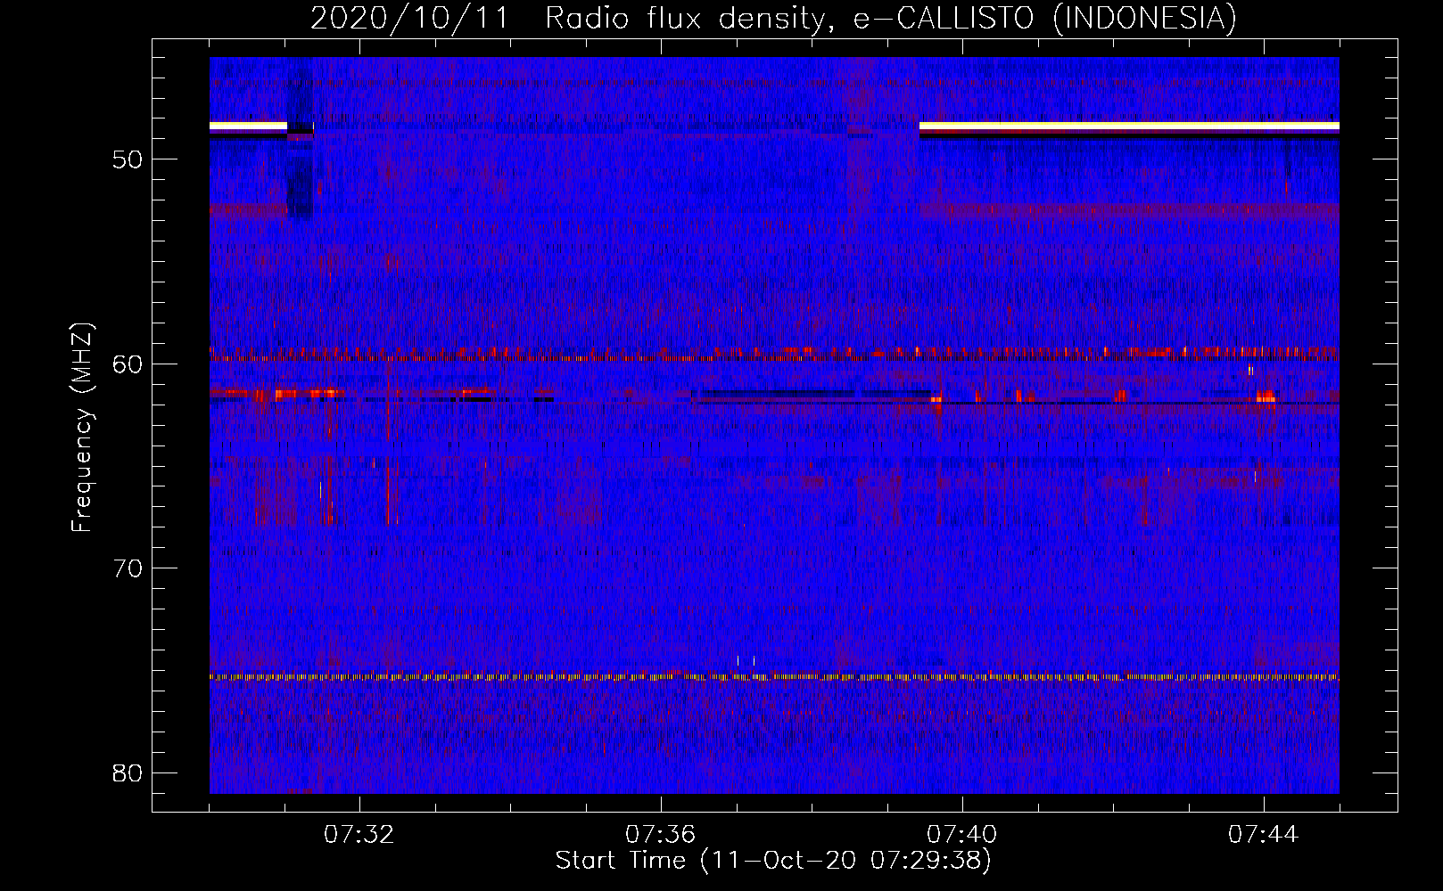Click the plot title mentioning e-CALLISTO (INDONESIA)
Image resolution: width=1443 pixels, height=891 pixels.
click(x=773, y=18)
